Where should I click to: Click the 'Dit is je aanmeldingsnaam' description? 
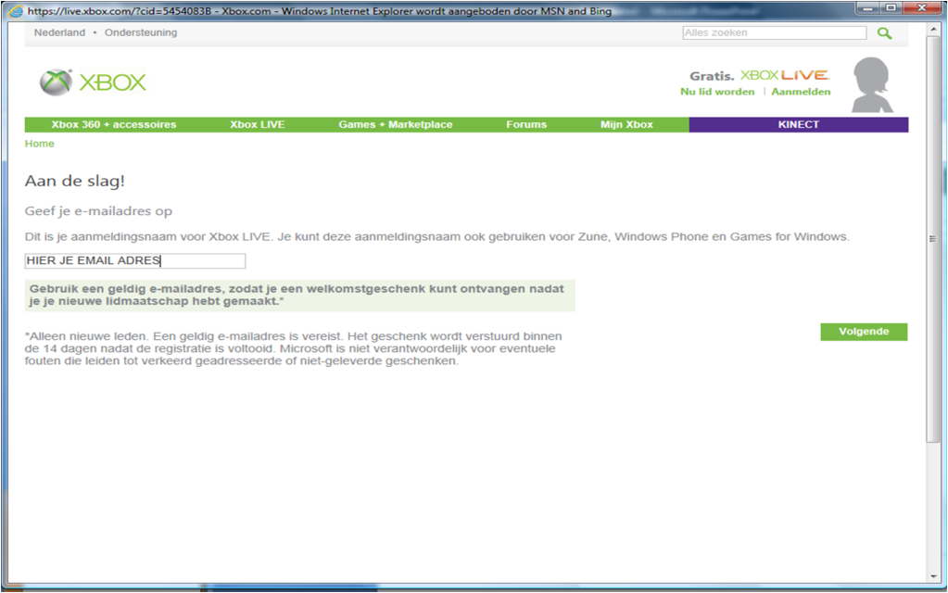point(437,237)
